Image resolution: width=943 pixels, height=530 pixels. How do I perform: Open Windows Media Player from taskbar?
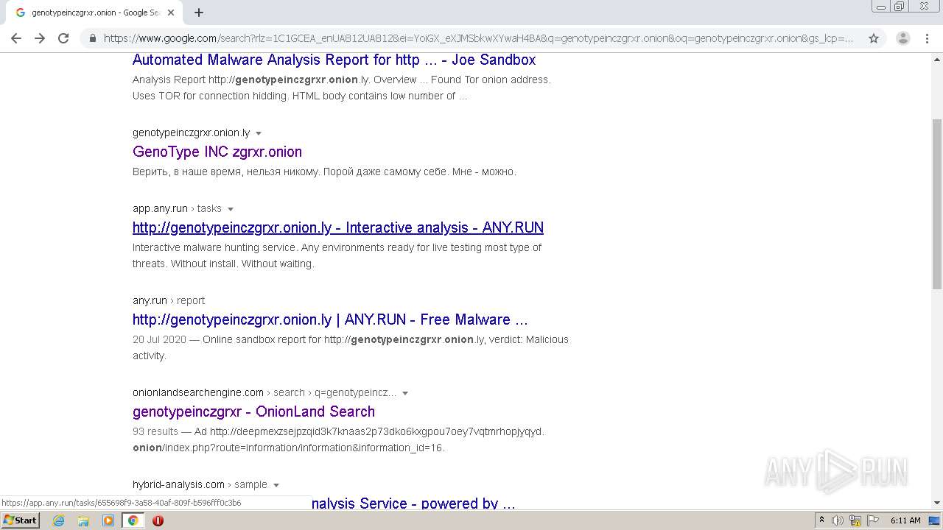point(108,520)
